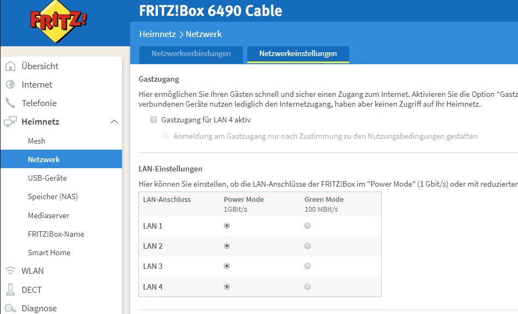Image resolution: width=518 pixels, height=314 pixels.
Task: Set LAN 4 to Green Mode
Action: point(307,287)
